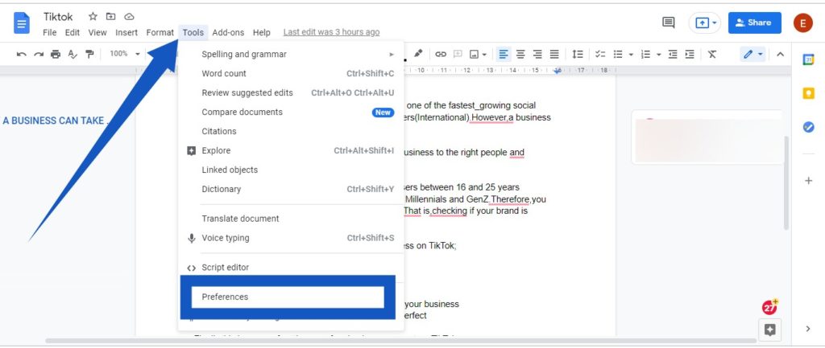This screenshot has height=348, width=825.
Task: Clear formatting from selection
Action: pyautogui.click(x=712, y=54)
